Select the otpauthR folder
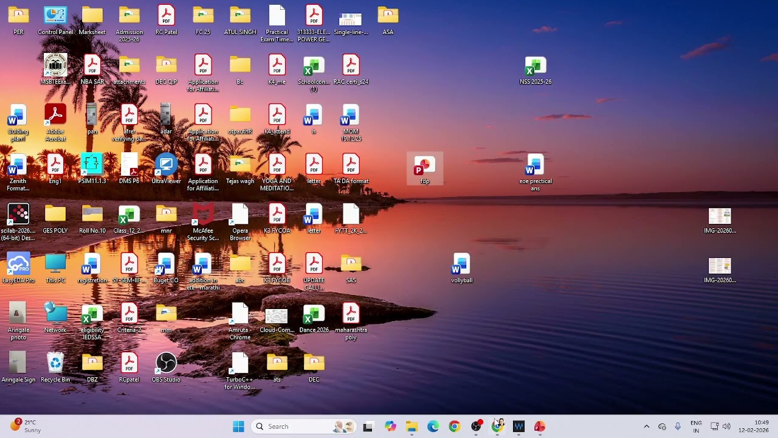 [x=240, y=120]
